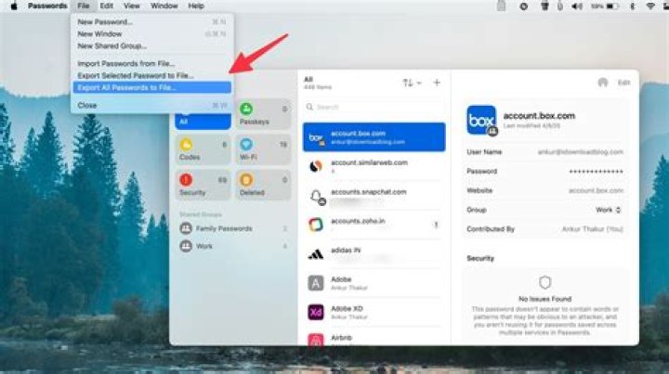
Task: Open the Group Work dropdown
Action: point(609,210)
